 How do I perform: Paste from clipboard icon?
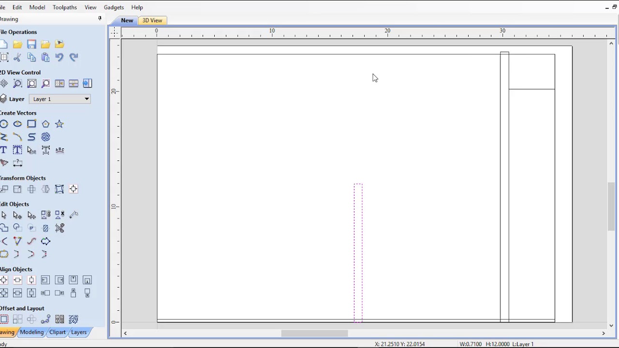(45, 58)
